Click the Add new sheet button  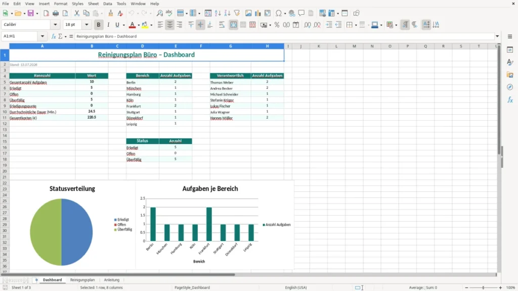pyautogui.click(x=36, y=280)
